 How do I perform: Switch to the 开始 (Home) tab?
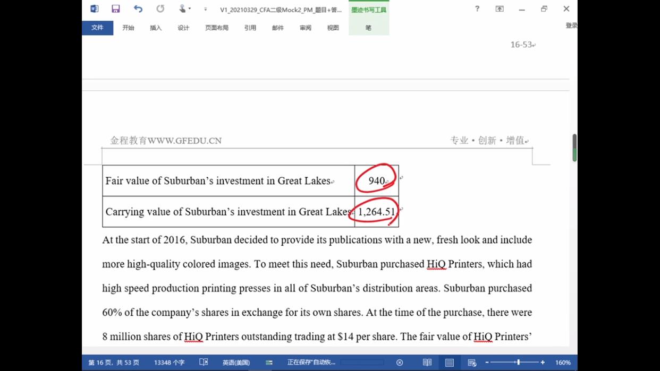[128, 28]
